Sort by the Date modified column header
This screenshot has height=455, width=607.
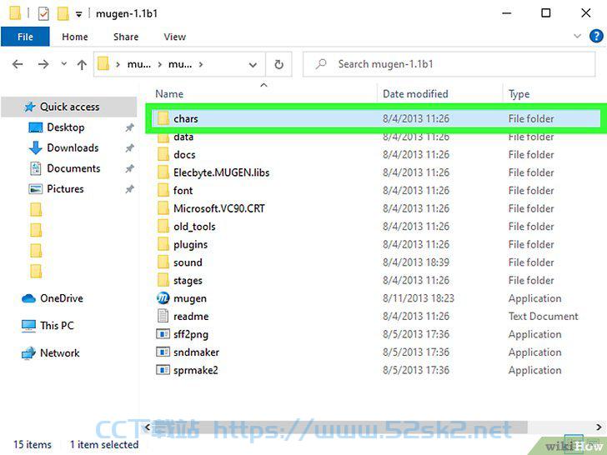tap(415, 94)
